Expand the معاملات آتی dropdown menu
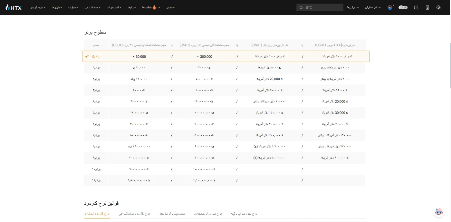Viewport: 451px width, 222px height. pyautogui.click(x=92, y=7)
